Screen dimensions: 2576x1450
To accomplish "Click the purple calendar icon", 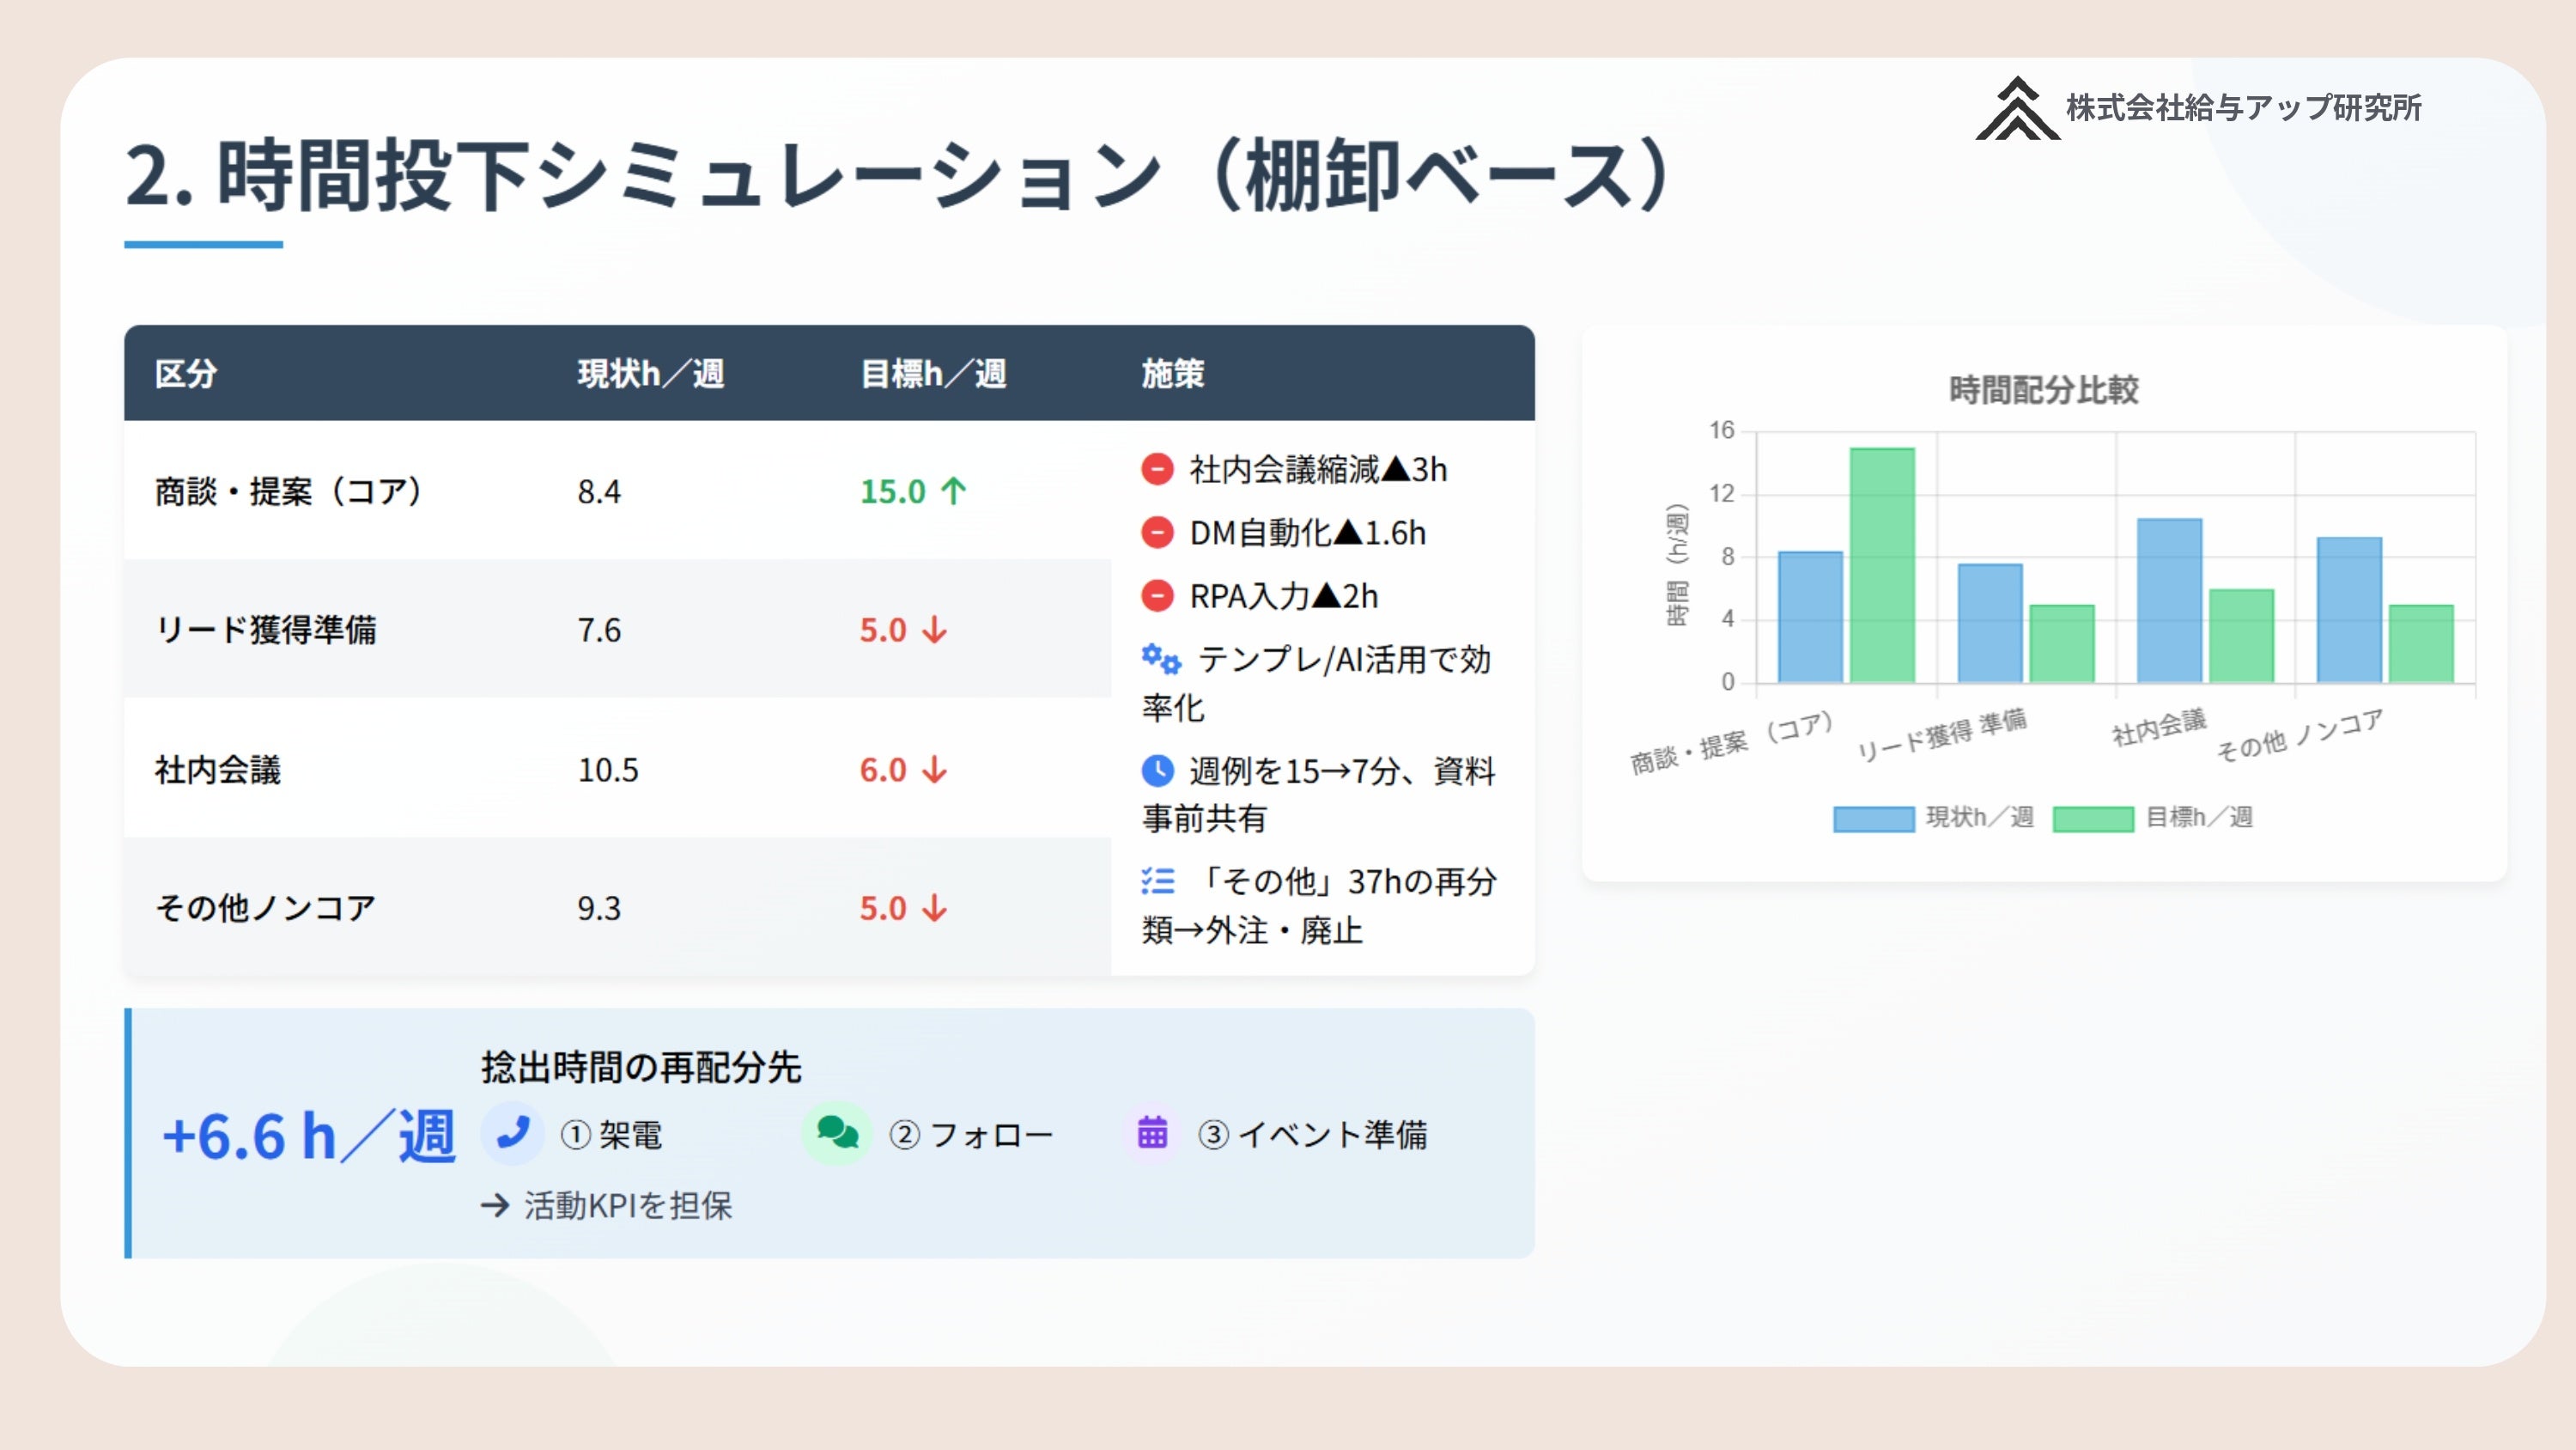I will pyautogui.click(x=1152, y=1133).
